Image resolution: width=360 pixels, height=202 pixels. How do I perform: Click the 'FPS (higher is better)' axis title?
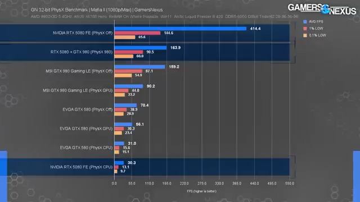(x=201, y=191)
